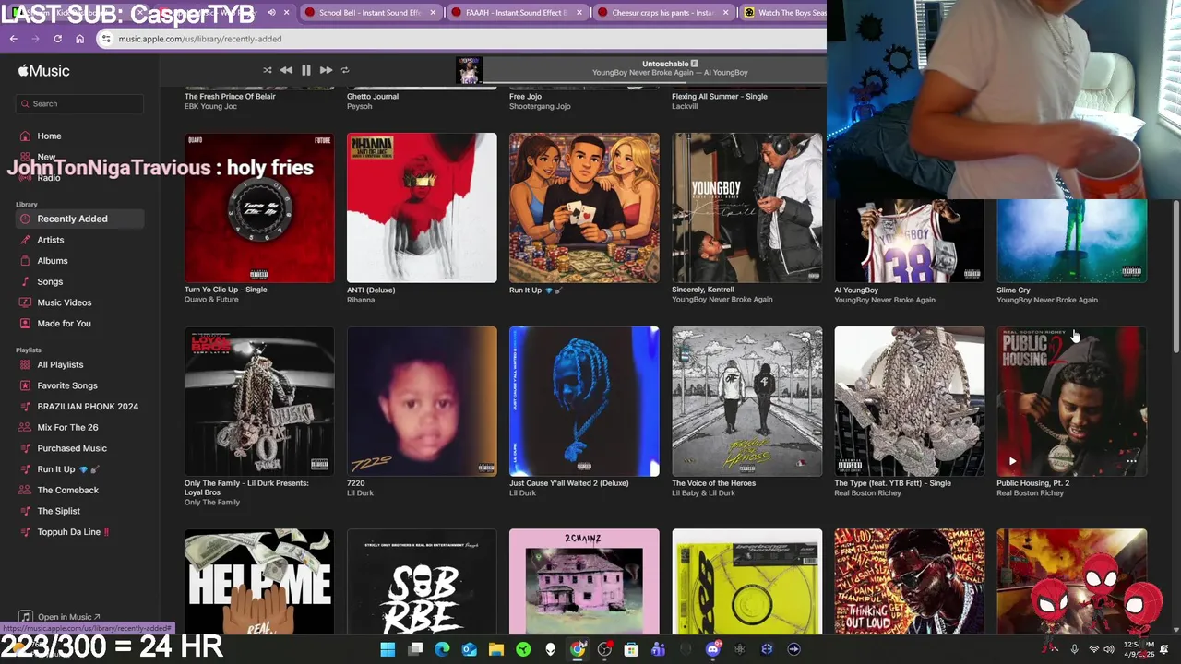Toggle shuffle in the Apple Music player
The width and height of the screenshot is (1181, 664).
(268, 70)
